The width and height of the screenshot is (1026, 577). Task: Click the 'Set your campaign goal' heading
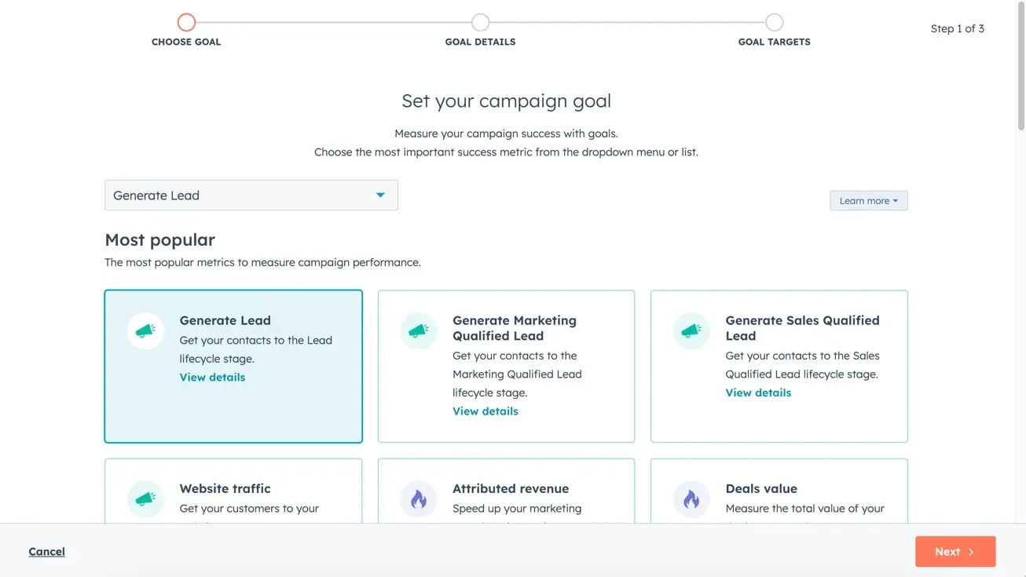(507, 100)
